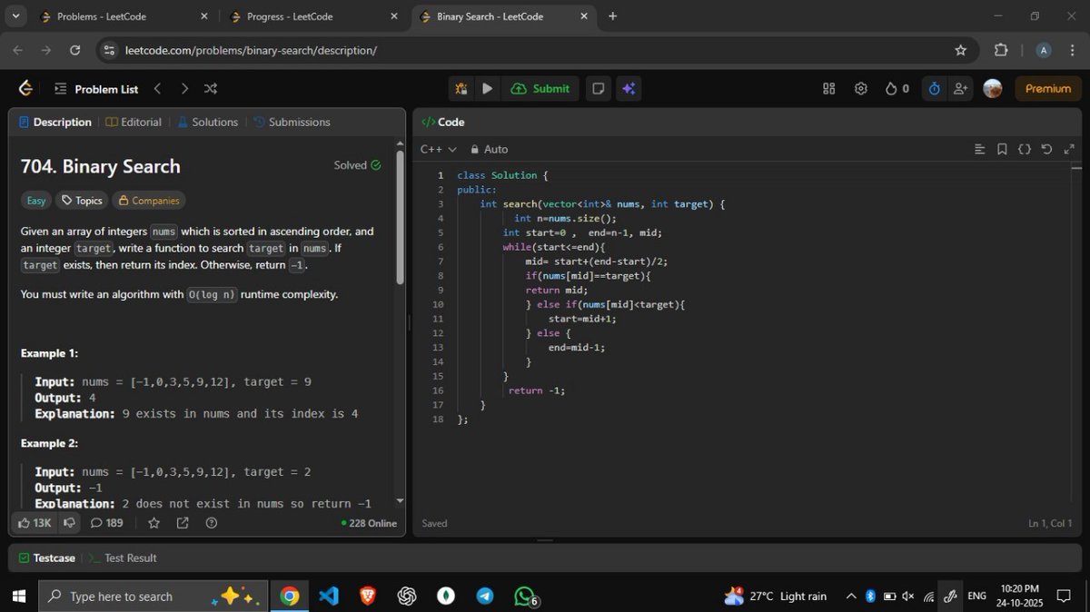Select the Code panel tab
The image size is (1090, 612).
pos(443,122)
